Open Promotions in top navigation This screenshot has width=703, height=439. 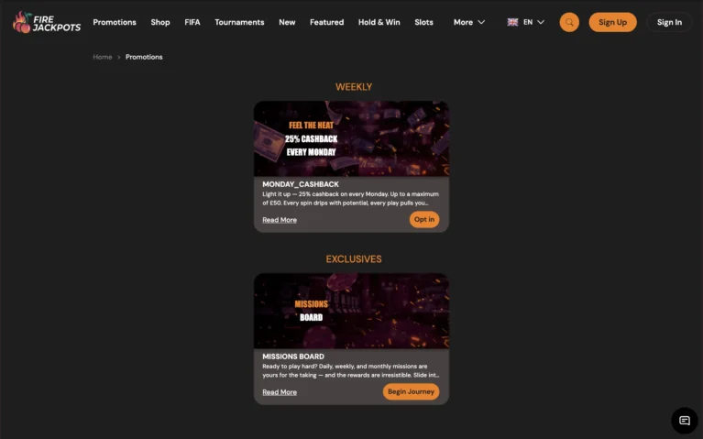point(115,22)
